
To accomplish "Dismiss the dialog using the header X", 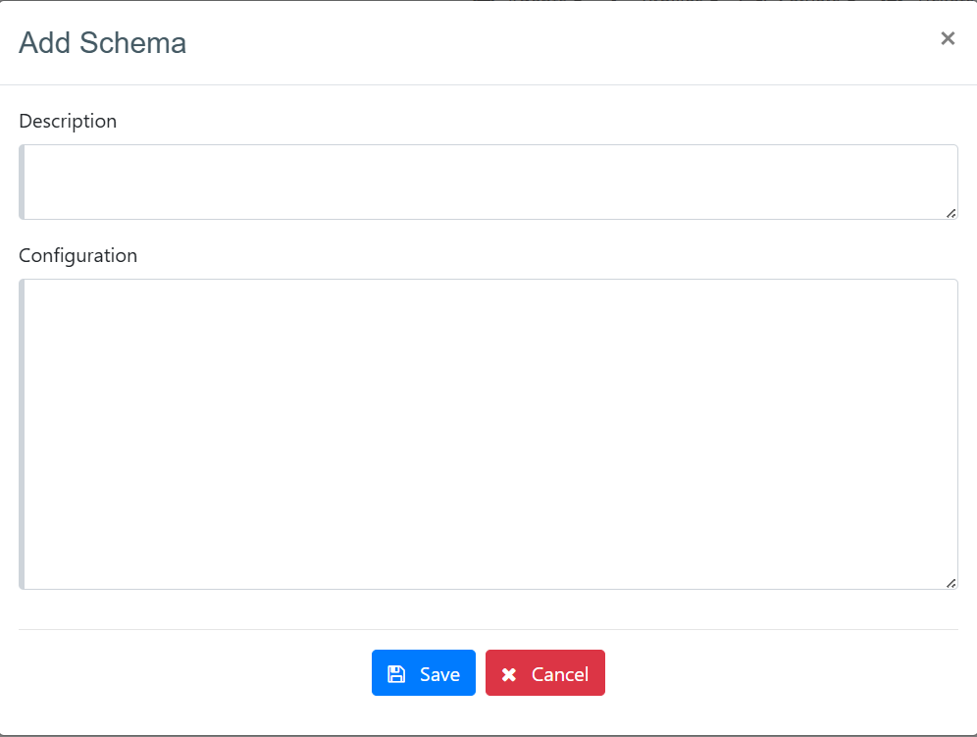I will pyautogui.click(x=947, y=38).
